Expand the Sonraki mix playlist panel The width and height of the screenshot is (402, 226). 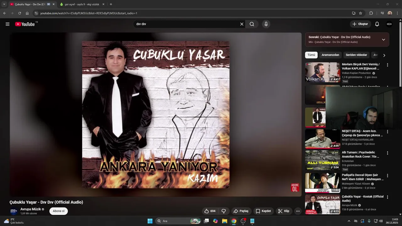(383, 40)
